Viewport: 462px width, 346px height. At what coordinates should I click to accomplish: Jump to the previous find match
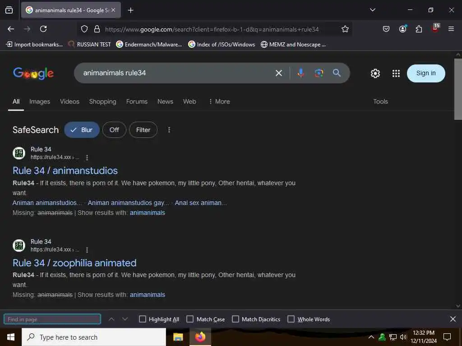pos(111,319)
